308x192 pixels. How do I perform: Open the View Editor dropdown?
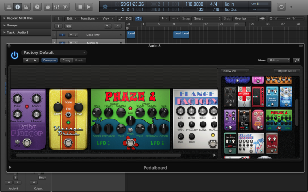(279, 61)
